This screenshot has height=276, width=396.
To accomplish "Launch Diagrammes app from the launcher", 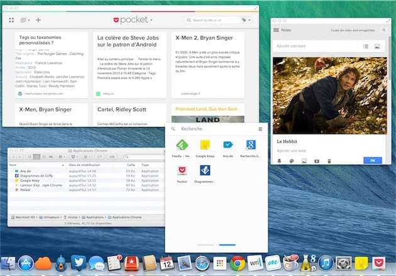I will pos(205,174).
